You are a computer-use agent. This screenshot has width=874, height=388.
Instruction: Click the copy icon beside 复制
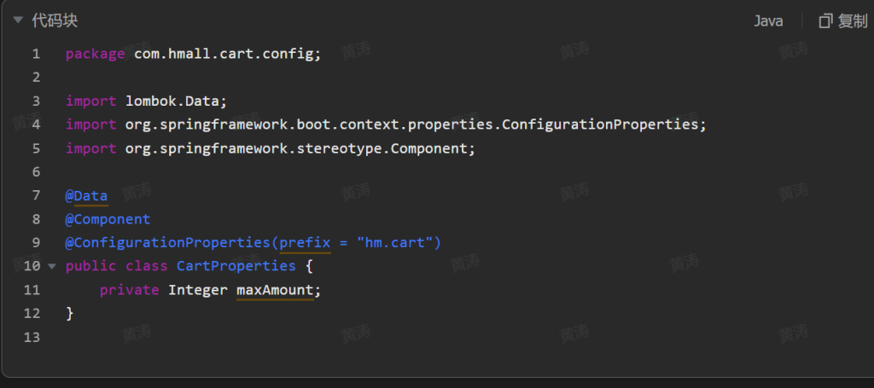pyautogui.click(x=825, y=21)
